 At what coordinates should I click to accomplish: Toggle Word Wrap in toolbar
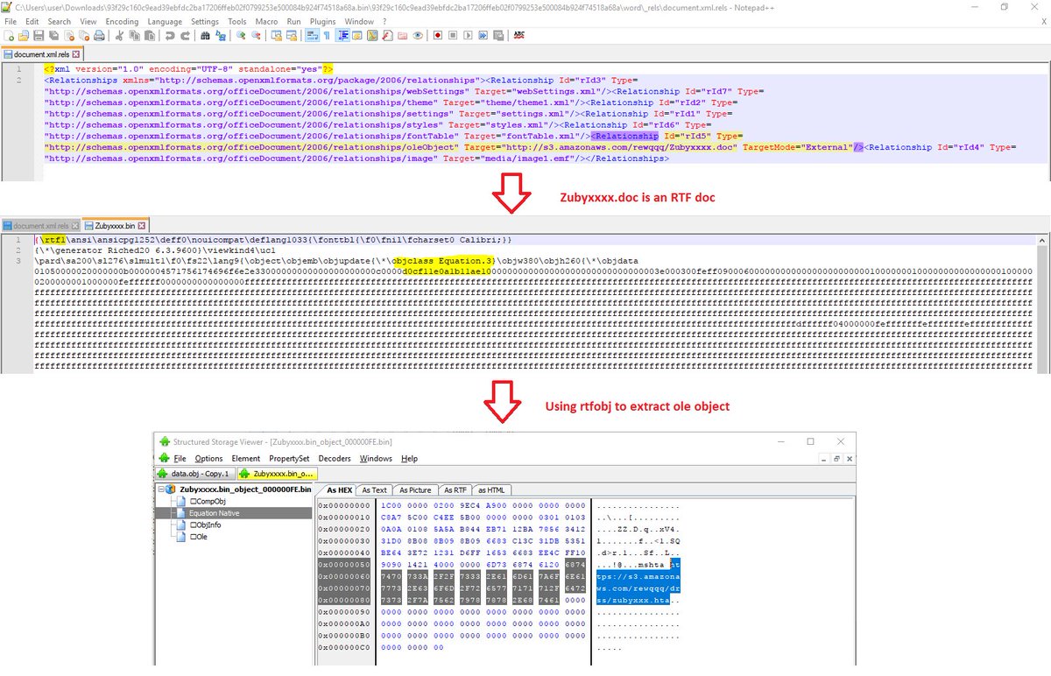pos(313,35)
